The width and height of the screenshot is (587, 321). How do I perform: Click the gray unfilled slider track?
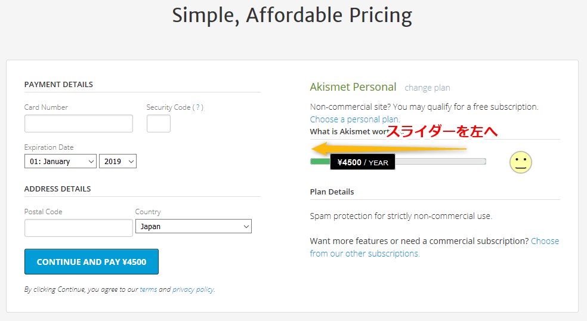(441, 161)
